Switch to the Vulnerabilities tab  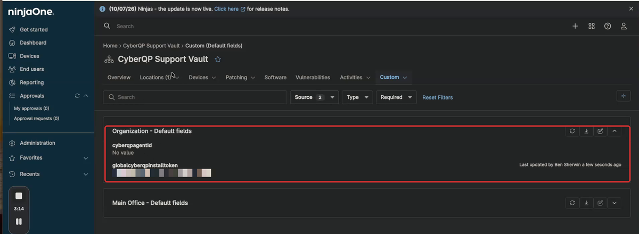[313, 78]
